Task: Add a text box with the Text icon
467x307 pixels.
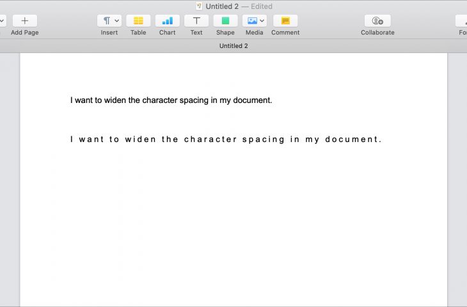Action: (196, 21)
